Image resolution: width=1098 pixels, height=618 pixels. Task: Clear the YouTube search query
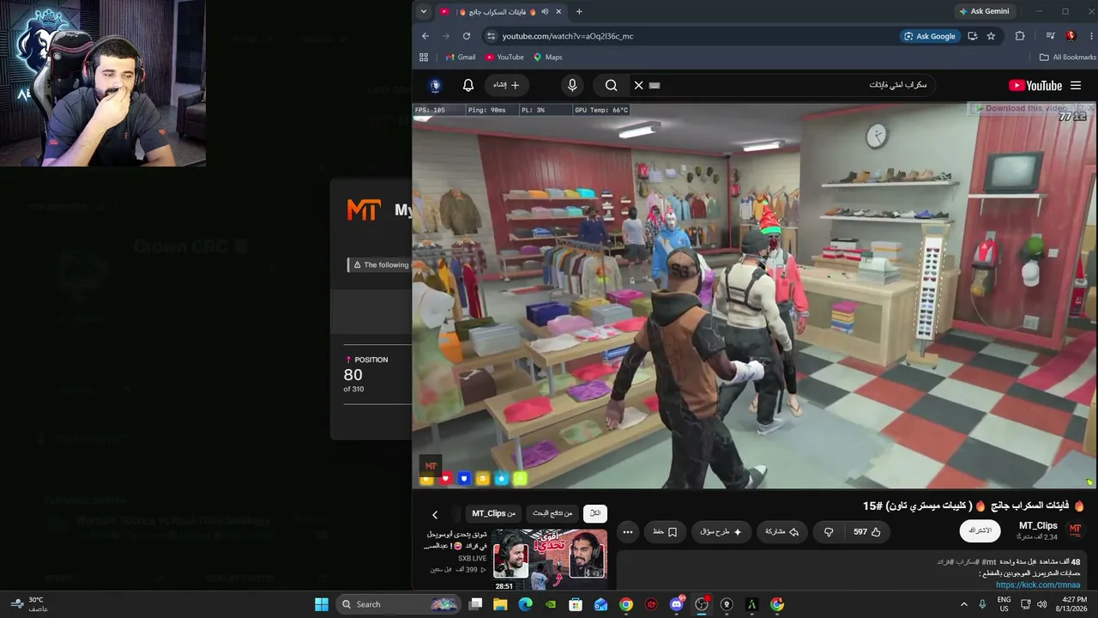click(x=638, y=85)
